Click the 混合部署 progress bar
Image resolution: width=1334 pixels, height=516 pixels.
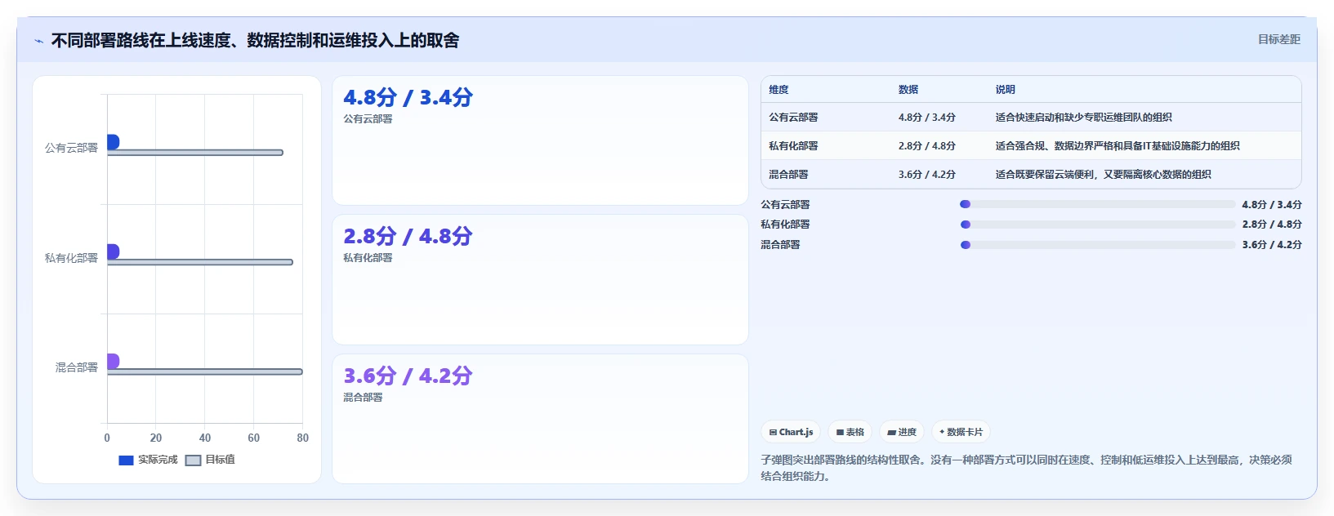pyautogui.click(x=1098, y=245)
